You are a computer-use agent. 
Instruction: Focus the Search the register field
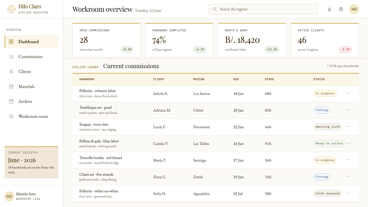pyautogui.click(x=263, y=9)
